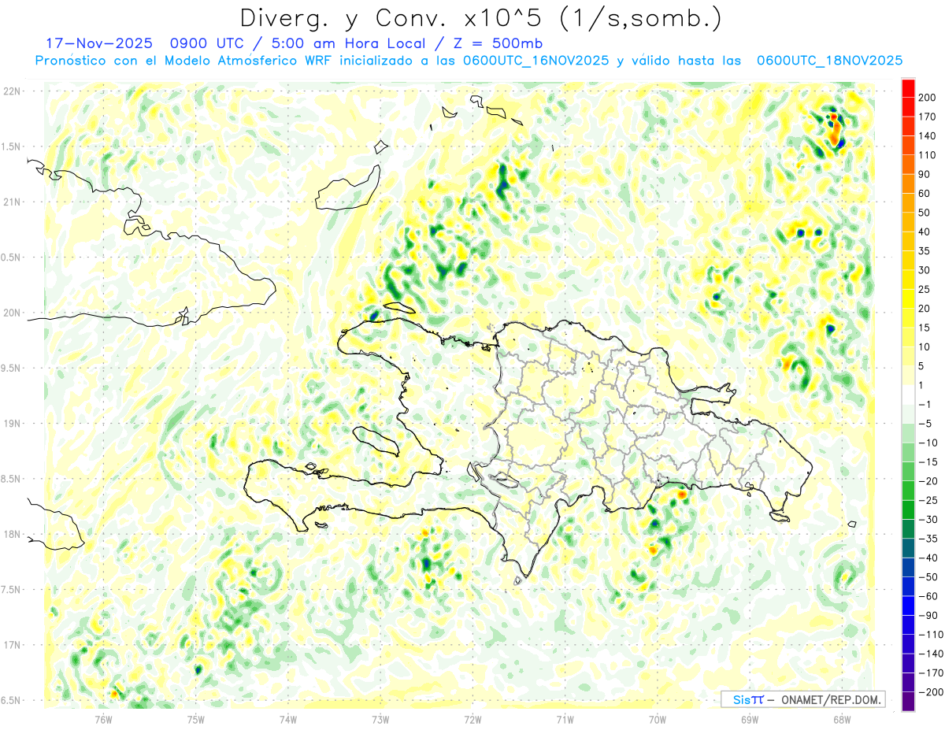Screen dimensions: 945x730
Task: Click the white colorbar swatch between 1 and -1
Action: tap(907, 395)
